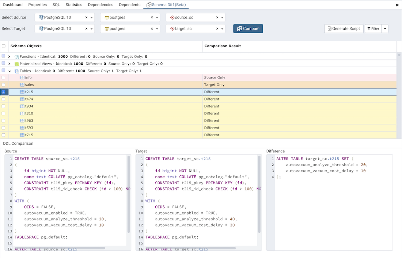Click the t593 table icon
Viewport: 402px width, 258px height.
coord(22,128)
